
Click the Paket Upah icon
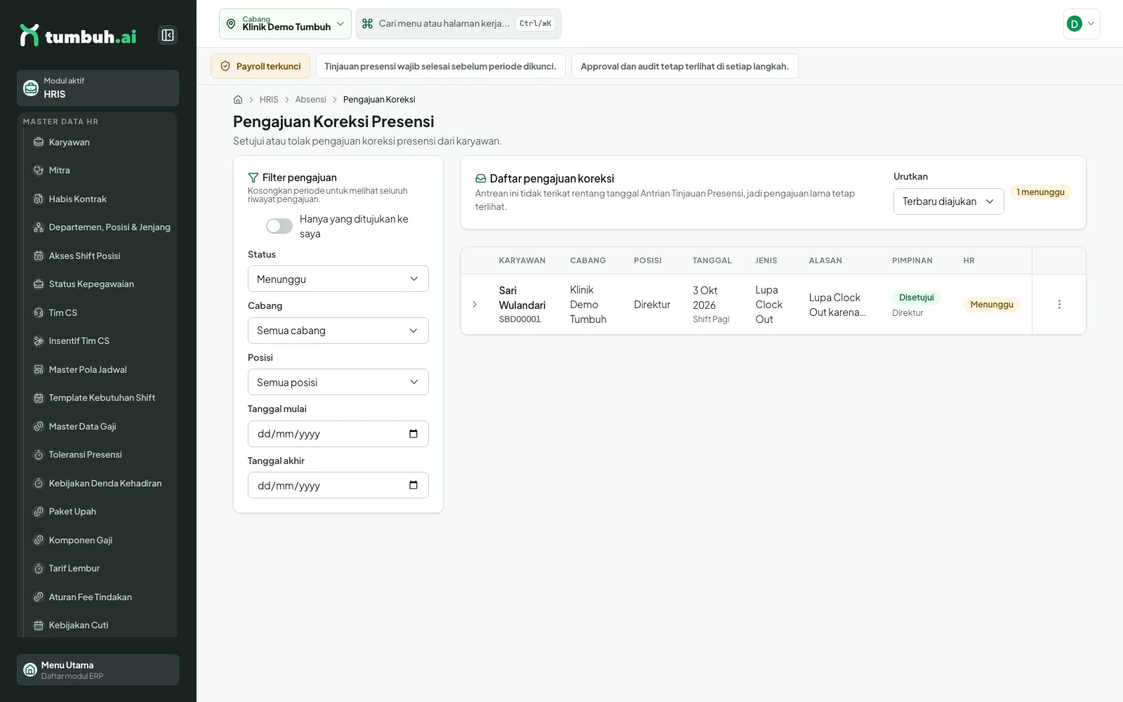[x=39, y=512]
